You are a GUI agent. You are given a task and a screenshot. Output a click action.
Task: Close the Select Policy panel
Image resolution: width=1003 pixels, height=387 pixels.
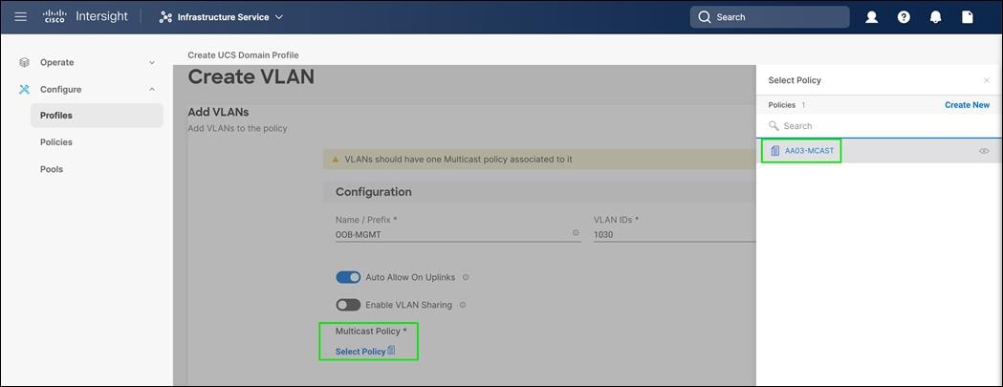click(x=987, y=80)
